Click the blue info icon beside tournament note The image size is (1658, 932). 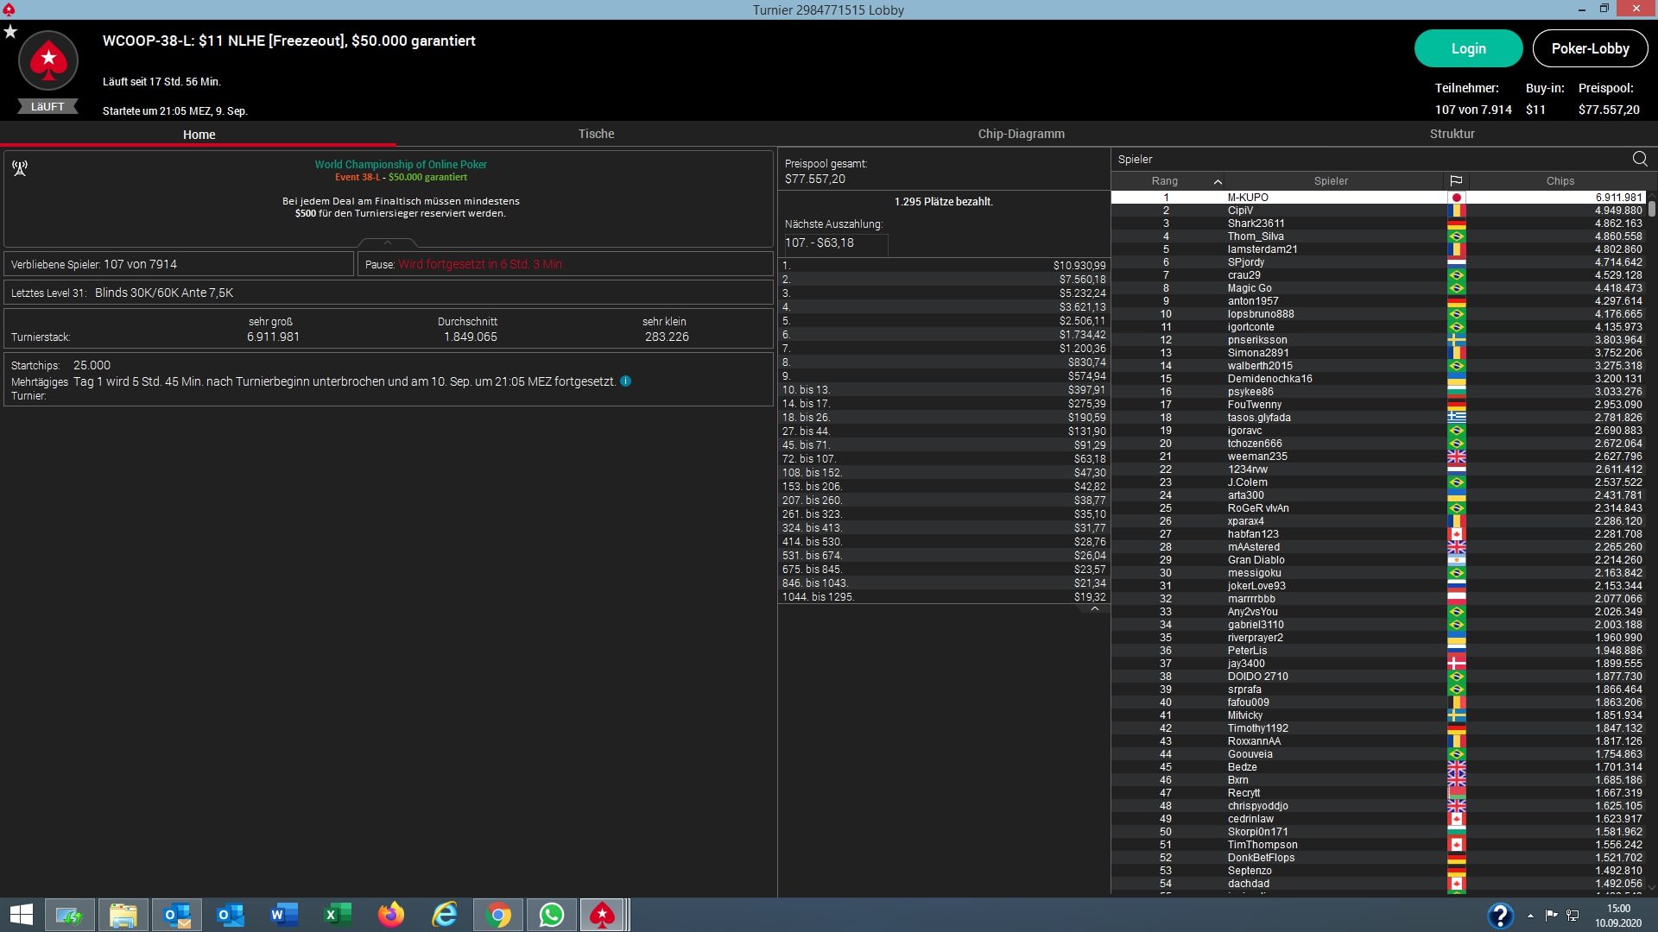click(626, 381)
